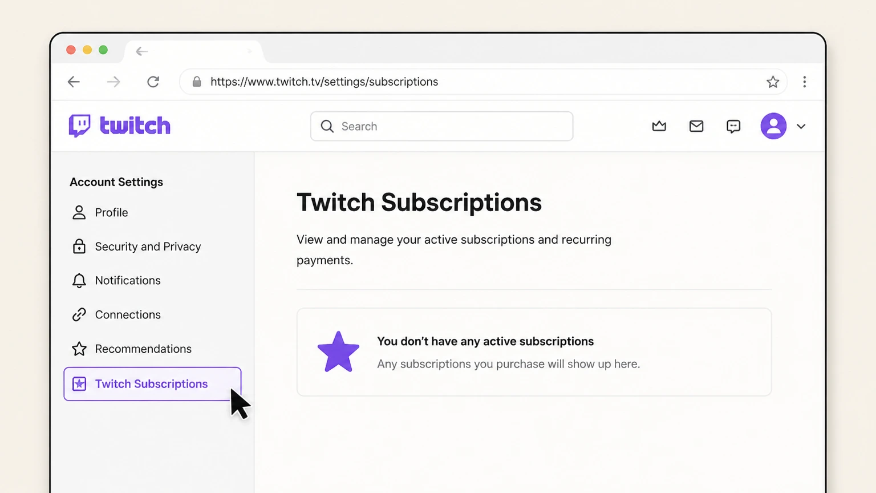876x493 pixels.
Task: Click the back arrow in browser tab
Action: click(142, 51)
